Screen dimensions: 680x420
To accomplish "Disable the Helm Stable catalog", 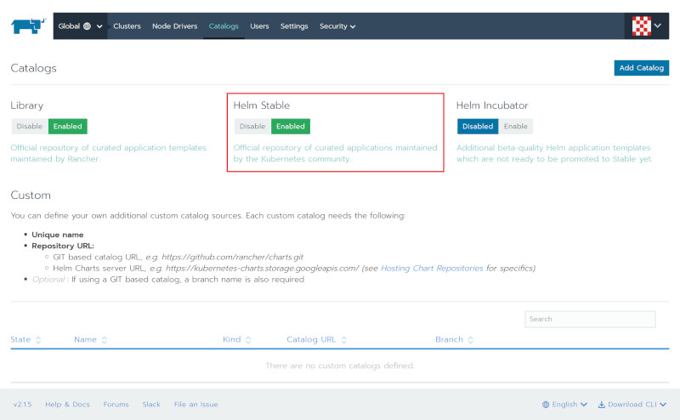I will tap(252, 127).
